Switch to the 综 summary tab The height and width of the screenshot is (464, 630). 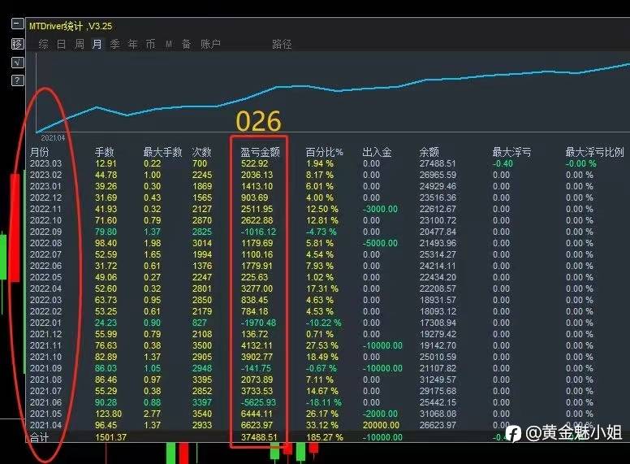(x=43, y=44)
